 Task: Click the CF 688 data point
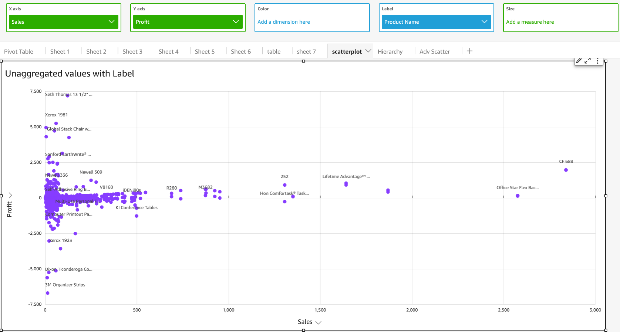pos(566,170)
